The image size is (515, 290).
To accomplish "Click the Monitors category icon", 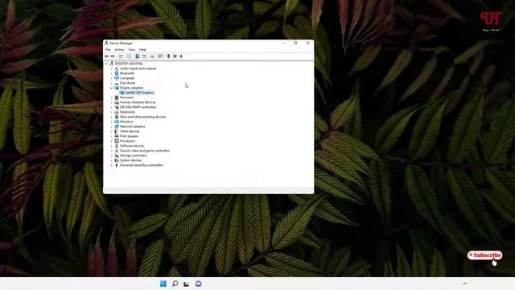I will (x=117, y=122).
